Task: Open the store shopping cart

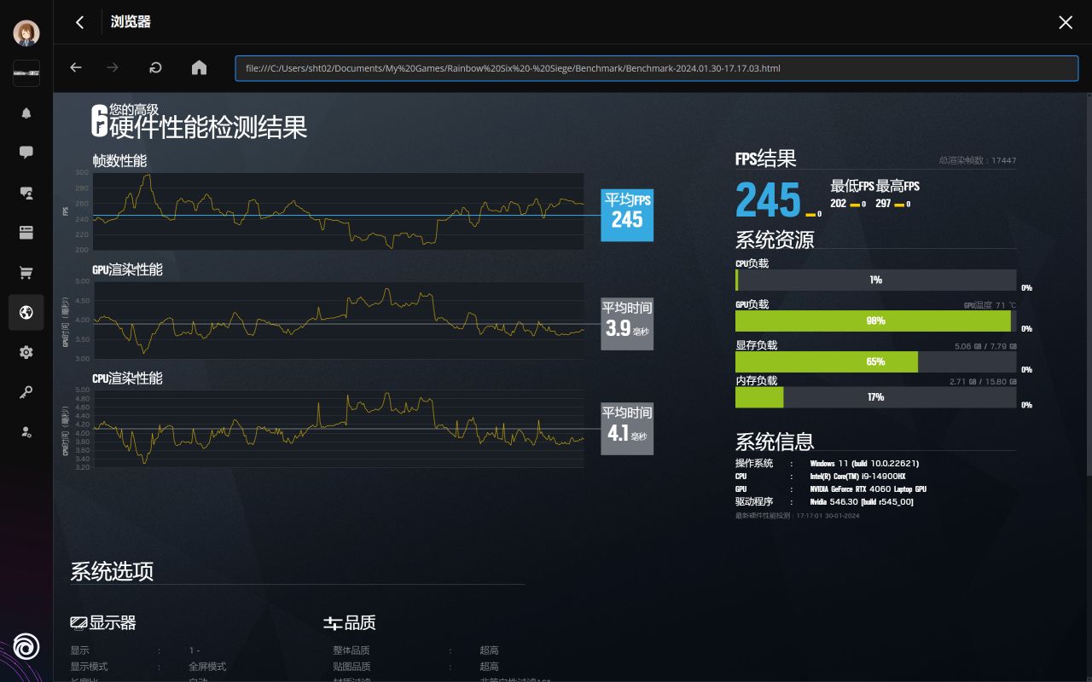Action: [26, 273]
